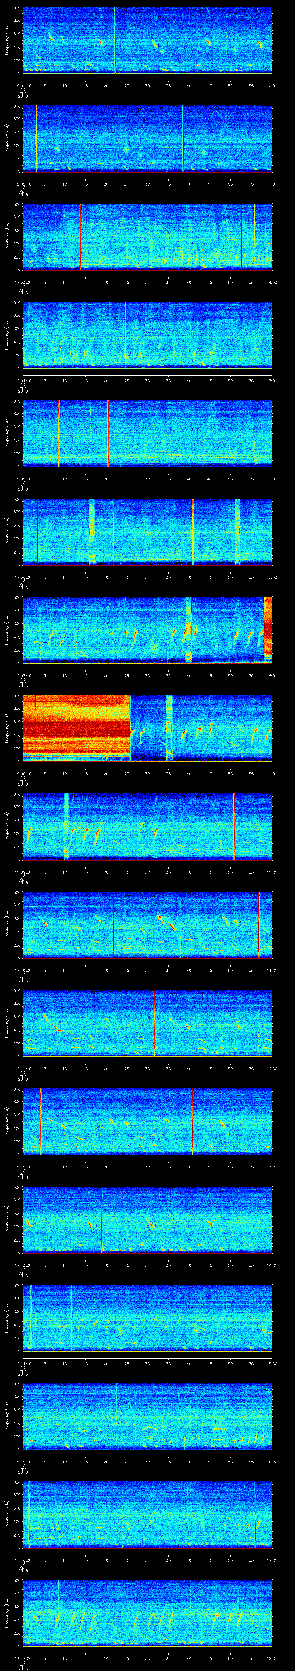295x1671 pixels.
Task: Click the 12:13:00 time axis label
Action: tap(23, 1265)
